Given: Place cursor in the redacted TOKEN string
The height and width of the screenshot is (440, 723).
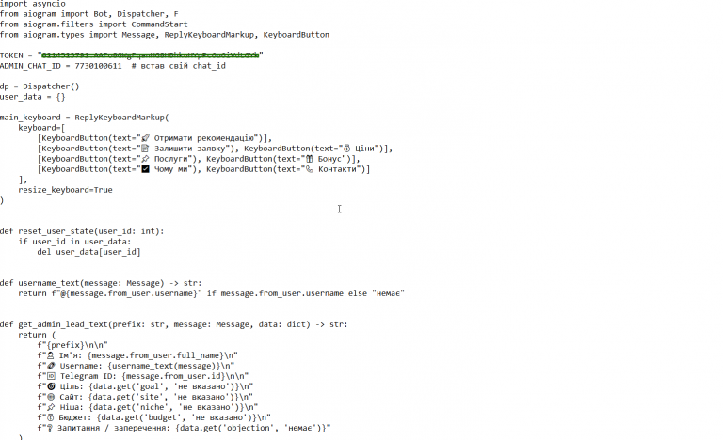Looking at the screenshot, I should (151, 55).
